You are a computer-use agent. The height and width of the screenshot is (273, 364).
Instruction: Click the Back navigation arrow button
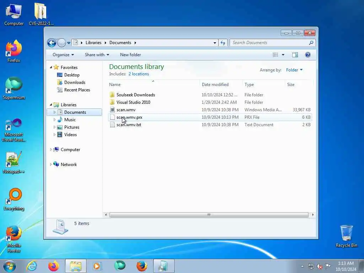point(52,43)
